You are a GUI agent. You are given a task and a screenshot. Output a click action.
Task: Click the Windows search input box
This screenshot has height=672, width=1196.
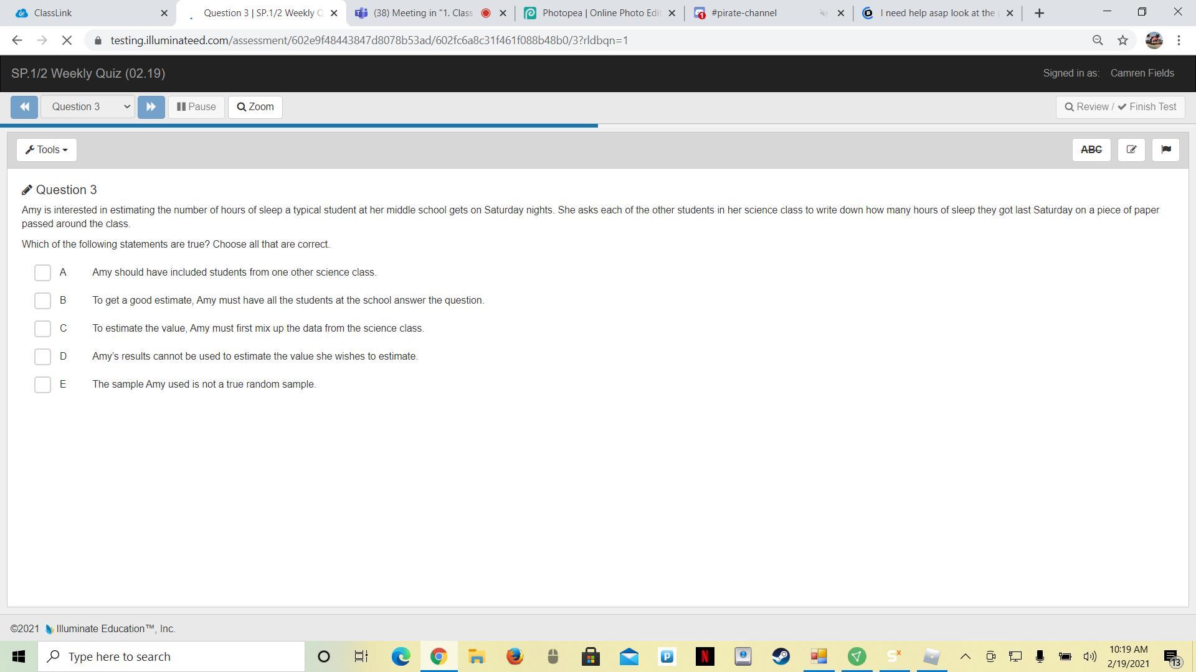pyautogui.click(x=171, y=656)
